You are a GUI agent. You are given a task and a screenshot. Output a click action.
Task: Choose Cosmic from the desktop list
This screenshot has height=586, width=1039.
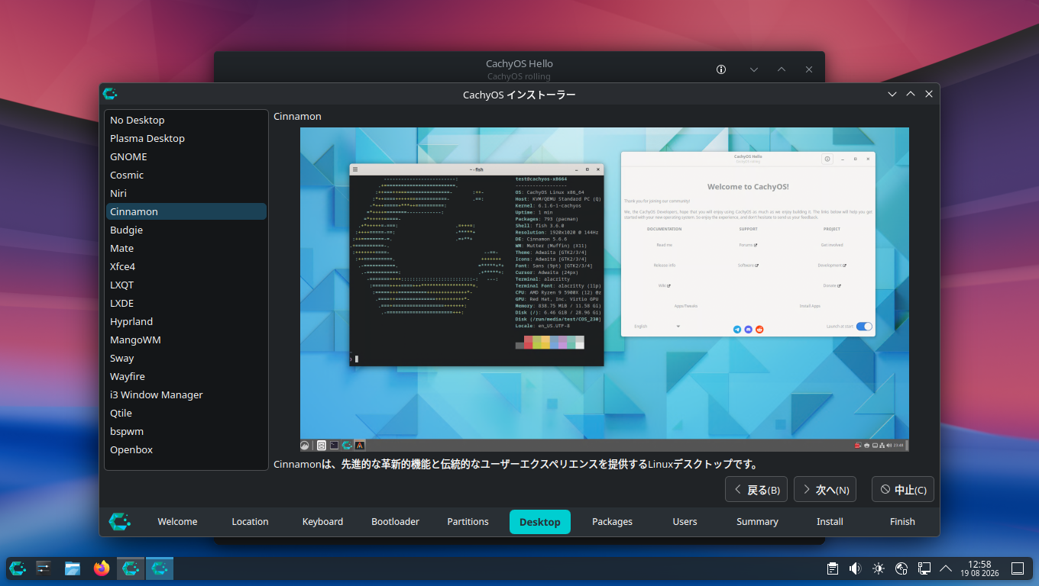tap(186, 175)
